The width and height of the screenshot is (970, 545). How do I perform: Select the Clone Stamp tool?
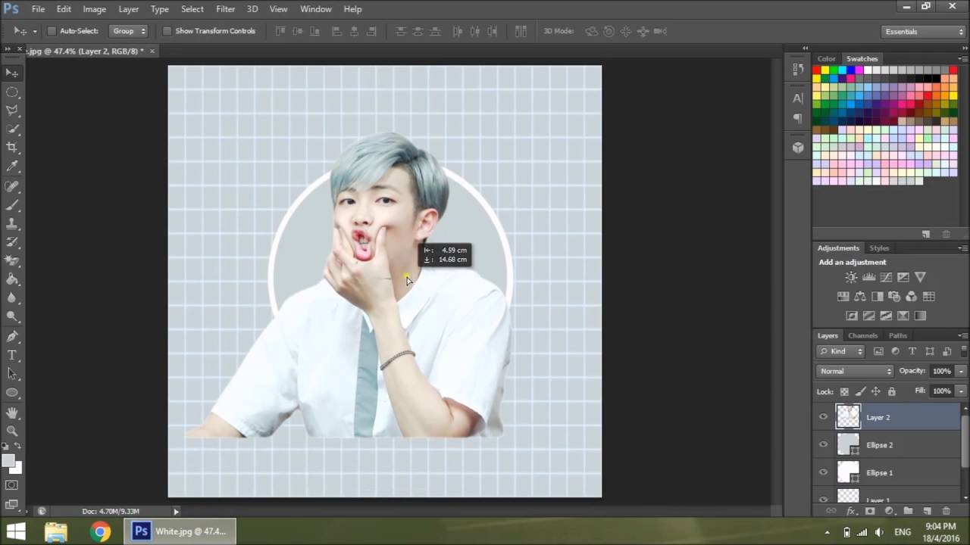click(12, 224)
